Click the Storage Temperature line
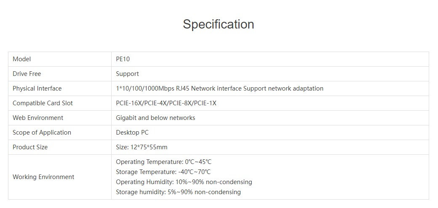 163,172
